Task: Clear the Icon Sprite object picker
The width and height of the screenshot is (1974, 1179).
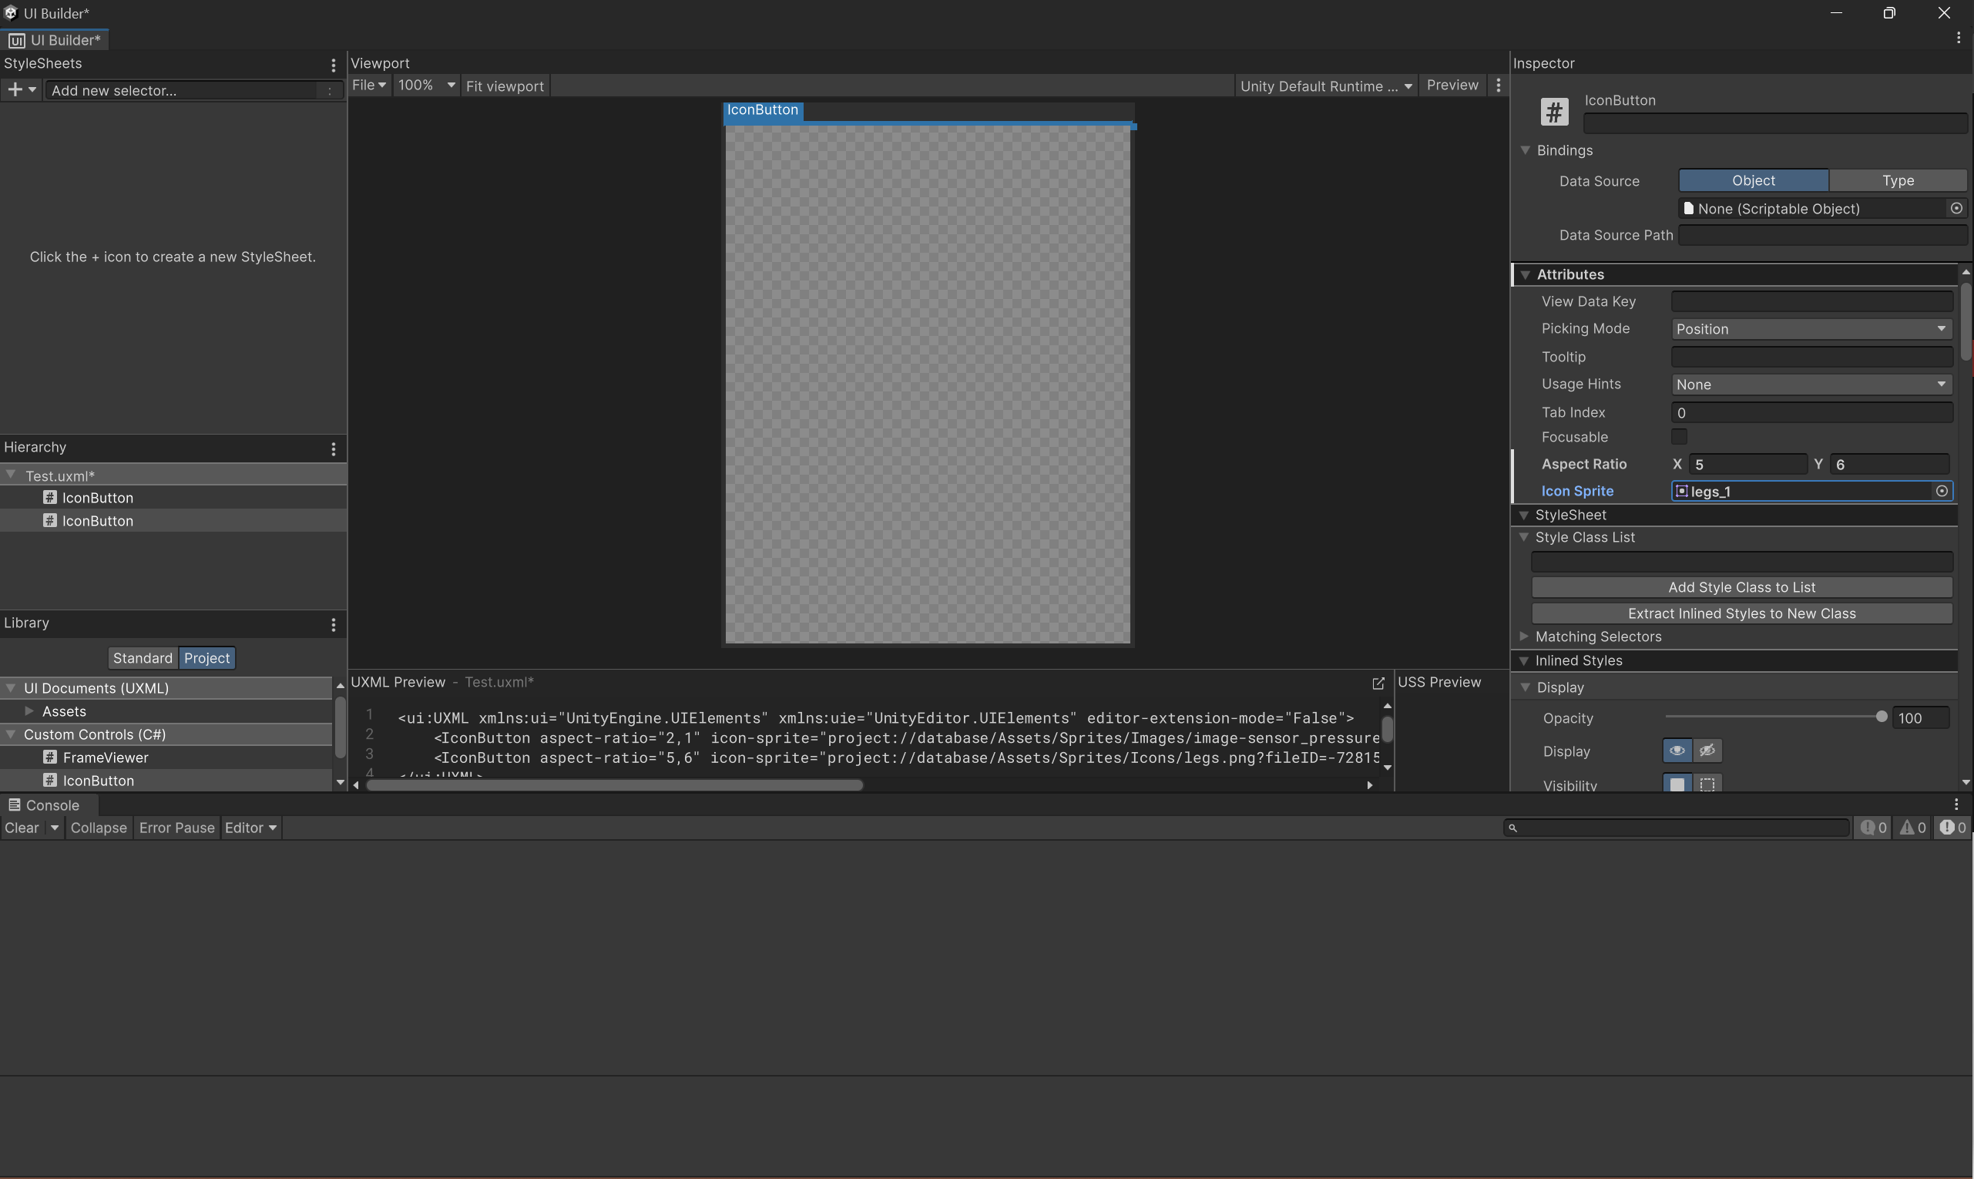Action: point(1942,491)
